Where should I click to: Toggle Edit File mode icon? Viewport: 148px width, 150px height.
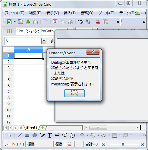click(45, 22)
